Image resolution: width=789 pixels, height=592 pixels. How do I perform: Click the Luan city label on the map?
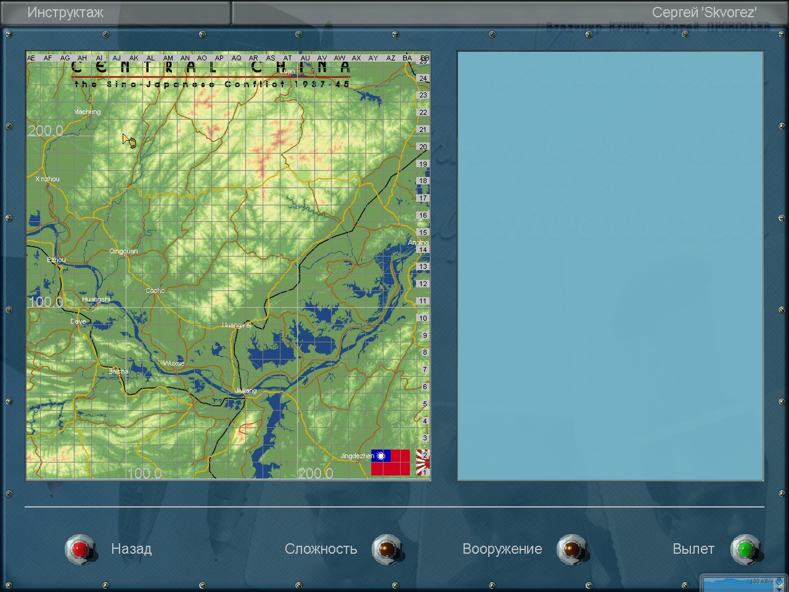pyautogui.click(x=288, y=72)
